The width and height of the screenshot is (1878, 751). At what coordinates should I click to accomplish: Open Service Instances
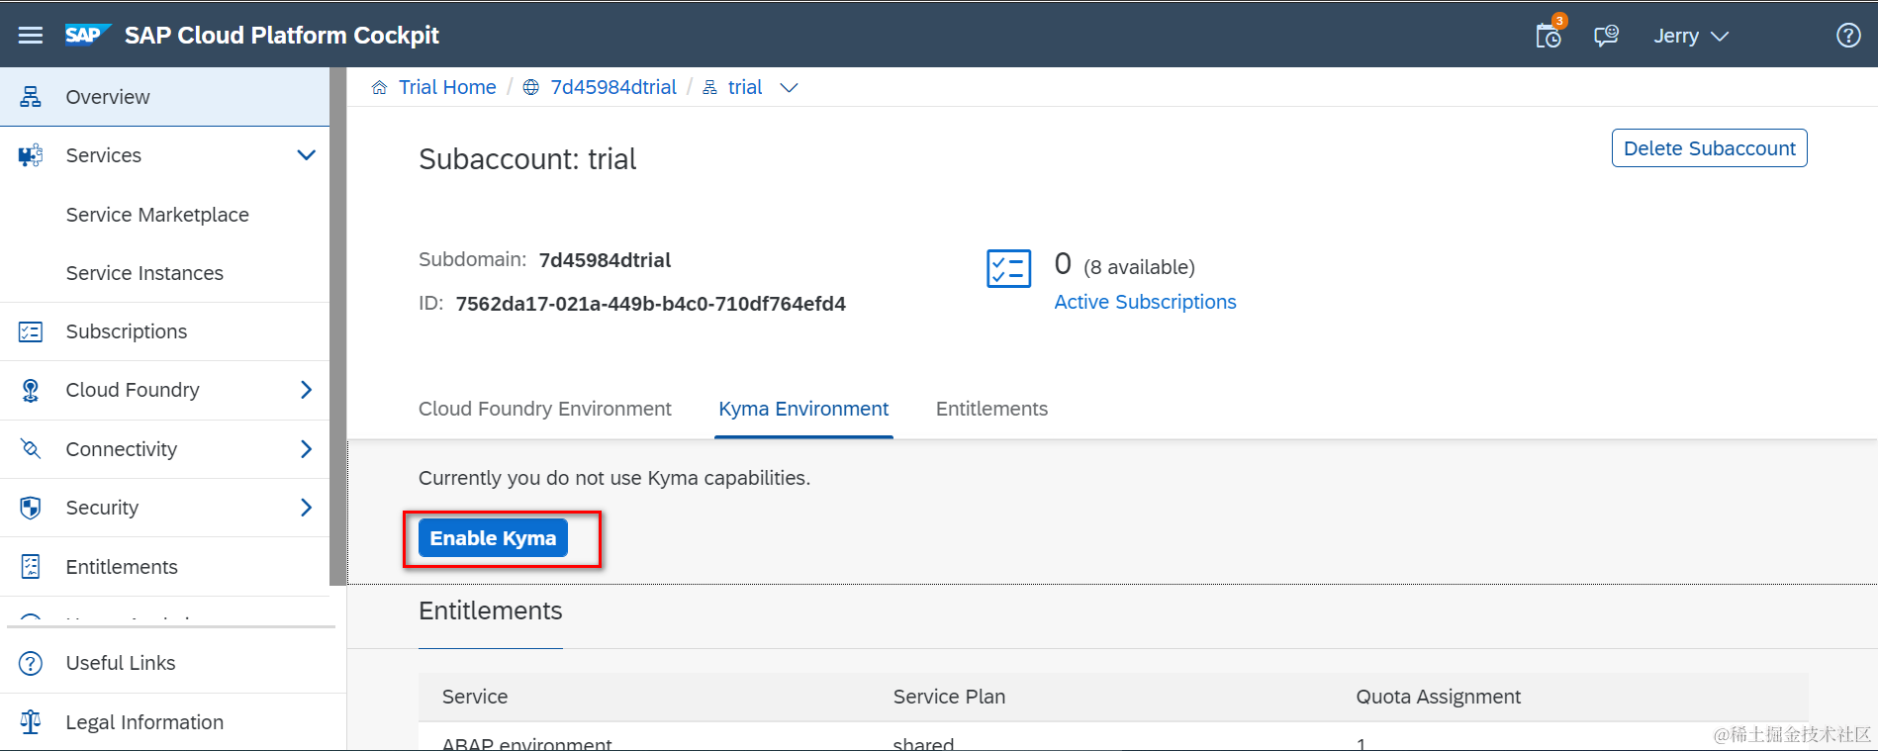(x=144, y=273)
